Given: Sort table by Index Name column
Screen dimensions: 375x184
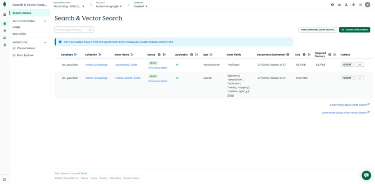Looking at the screenshot, I should 132,55.
